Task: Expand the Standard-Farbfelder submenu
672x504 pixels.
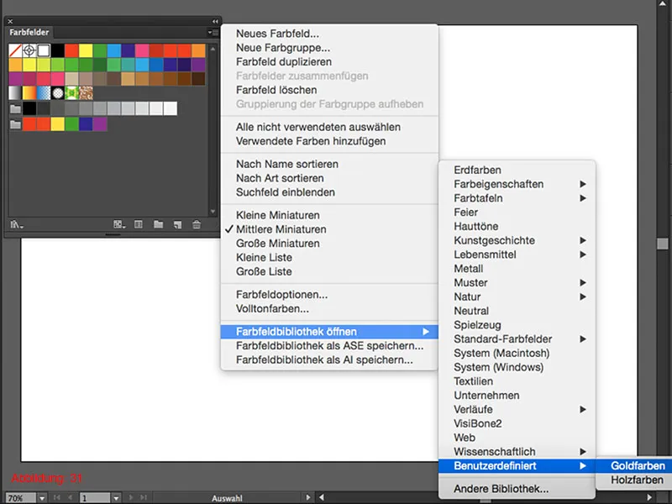Action: click(517, 339)
